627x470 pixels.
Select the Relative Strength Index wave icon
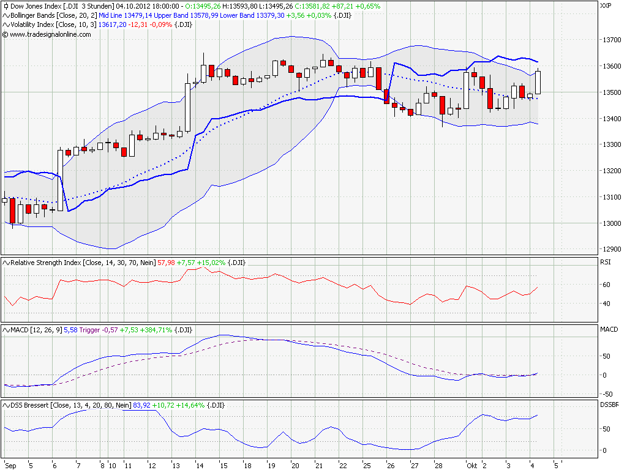pyautogui.click(x=6, y=262)
